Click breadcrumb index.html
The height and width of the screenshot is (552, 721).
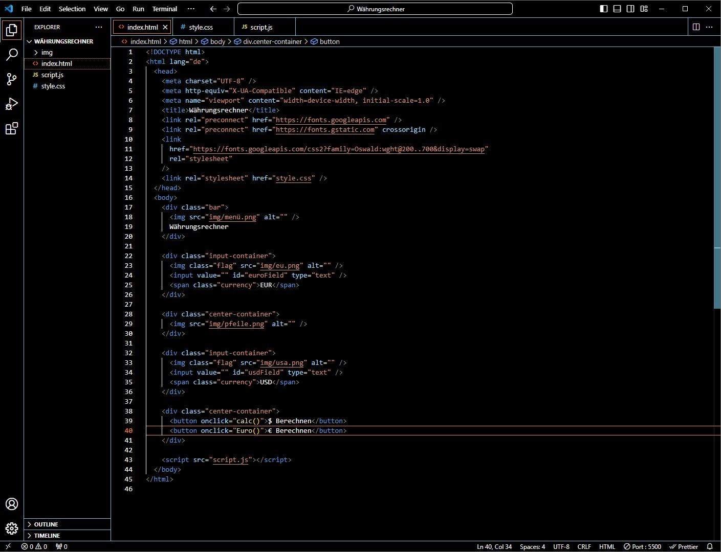(x=141, y=41)
